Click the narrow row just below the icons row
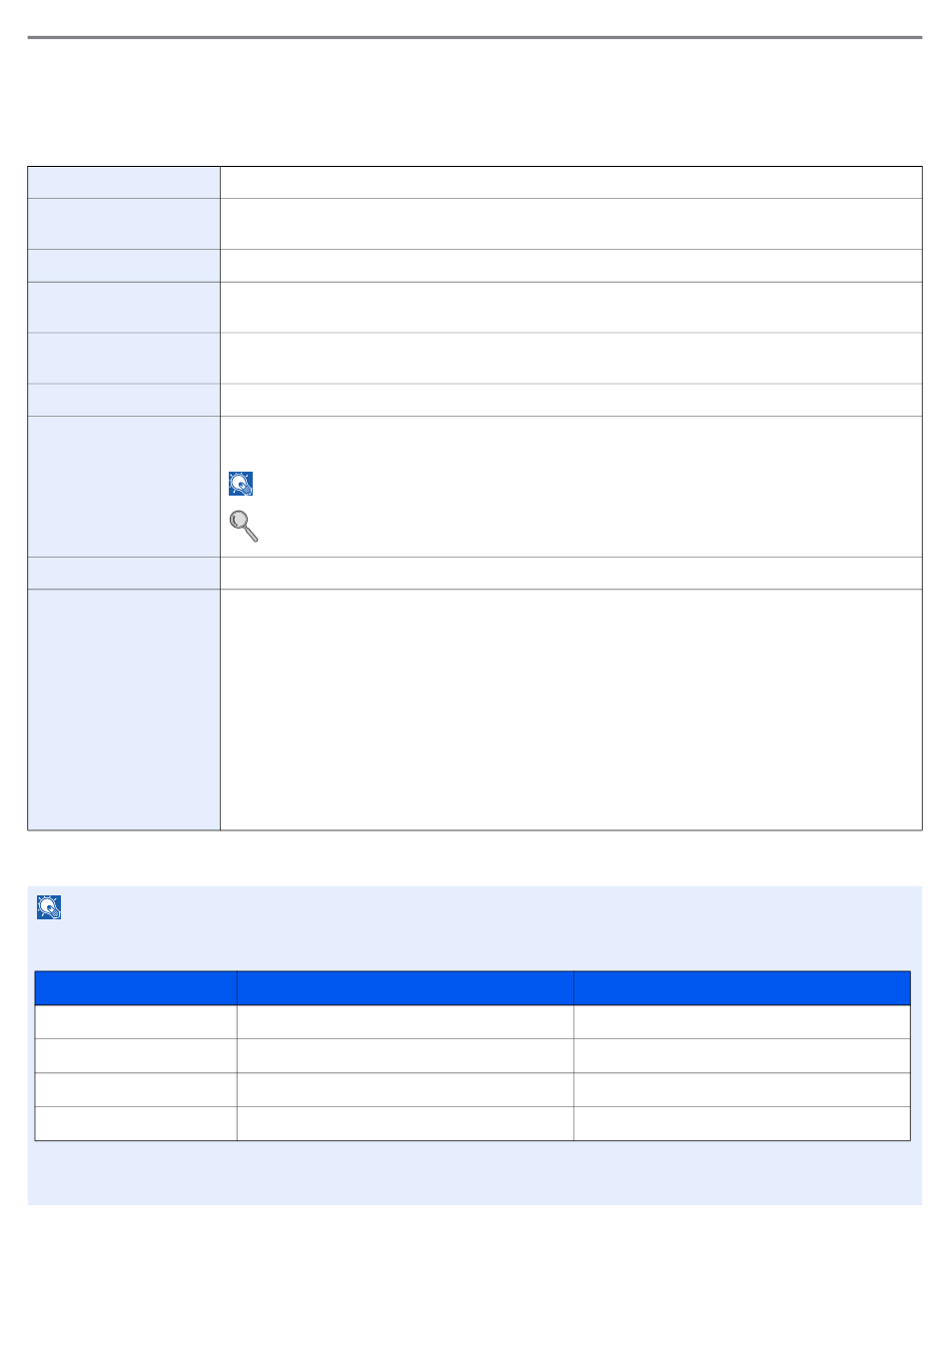 [x=474, y=573]
